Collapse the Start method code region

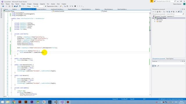pyautogui.click(x=11, y=34)
